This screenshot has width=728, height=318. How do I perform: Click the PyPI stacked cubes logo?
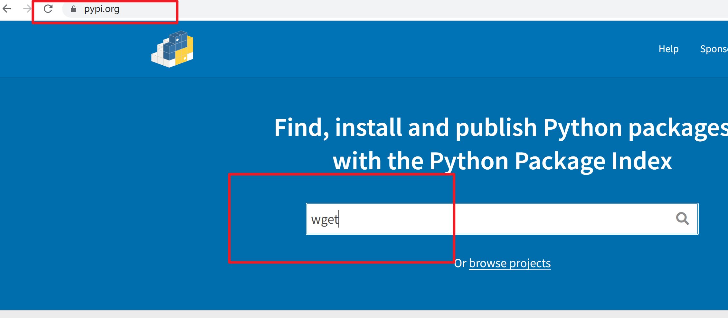click(172, 49)
